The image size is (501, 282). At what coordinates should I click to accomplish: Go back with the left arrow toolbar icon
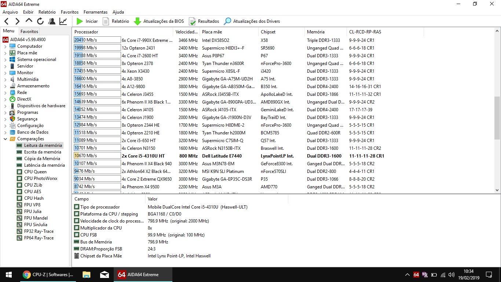(6, 21)
